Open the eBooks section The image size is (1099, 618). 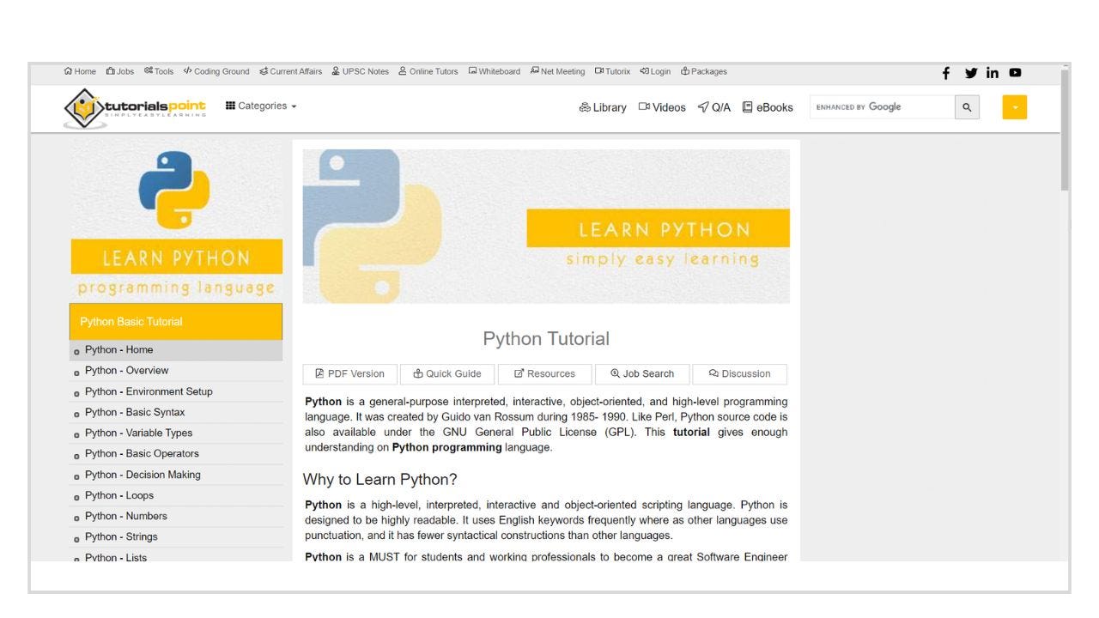coord(768,107)
